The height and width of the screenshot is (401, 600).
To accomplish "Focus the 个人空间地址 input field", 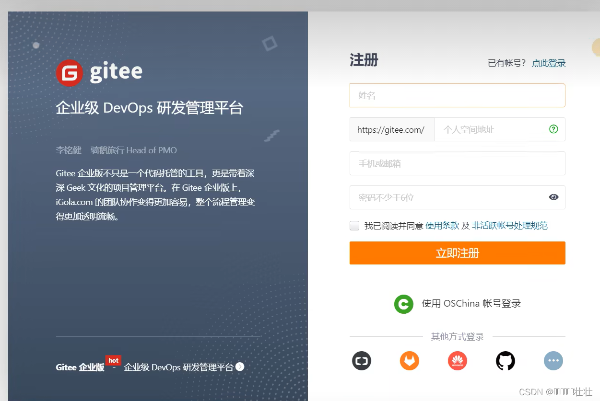I will click(x=500, y=129).
